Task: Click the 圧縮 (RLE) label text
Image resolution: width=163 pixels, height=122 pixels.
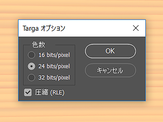Action: click(50, 92)
